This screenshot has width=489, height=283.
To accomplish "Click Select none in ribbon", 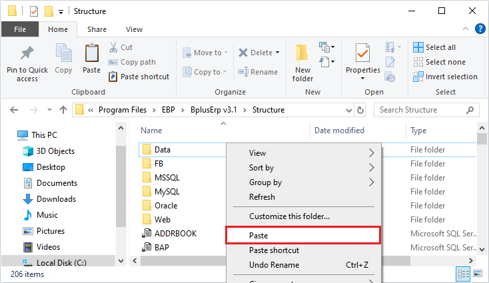I will pyautogui.click(x=440, y=62).
